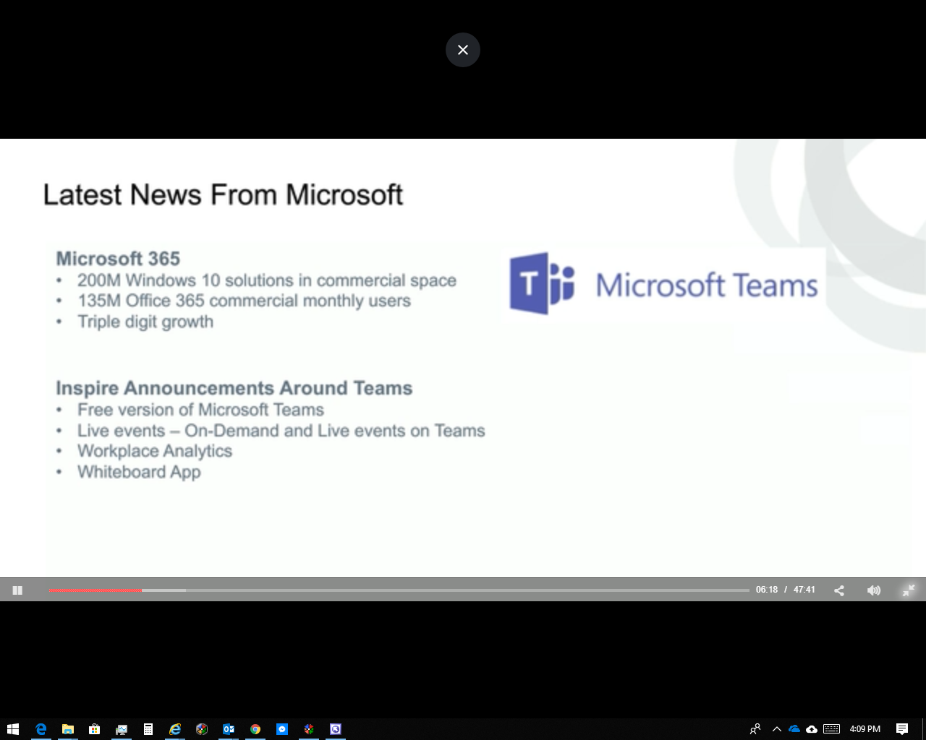Exit fullscreen with the collapse arrows icon
Viewport: 926px width, 740px height.
pyautogui.click(x=909, y=590)
